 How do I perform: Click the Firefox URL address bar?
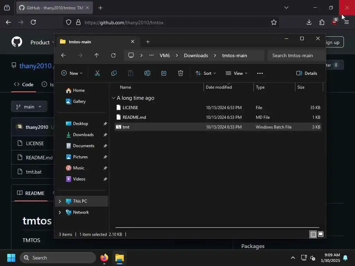click(x=171, y=23)
